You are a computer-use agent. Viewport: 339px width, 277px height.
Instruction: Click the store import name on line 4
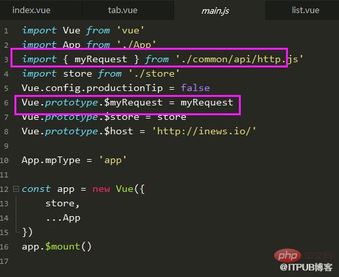[77, 73]
